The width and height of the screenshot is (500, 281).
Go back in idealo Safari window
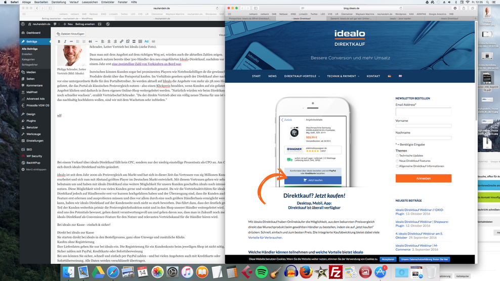[x=243, y=8]
